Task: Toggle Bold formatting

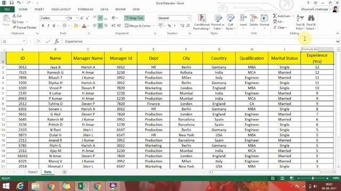Action: coord(43,25)
